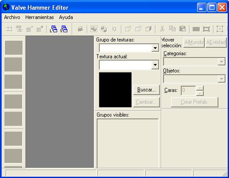
Task: Click the AlMundo button
Action: 194,42
